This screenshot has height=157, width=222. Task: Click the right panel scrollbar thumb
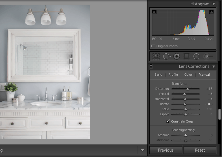coord(219,114)
